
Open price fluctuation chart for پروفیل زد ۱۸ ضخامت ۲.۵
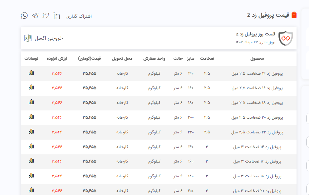click(x=31, y=102)
